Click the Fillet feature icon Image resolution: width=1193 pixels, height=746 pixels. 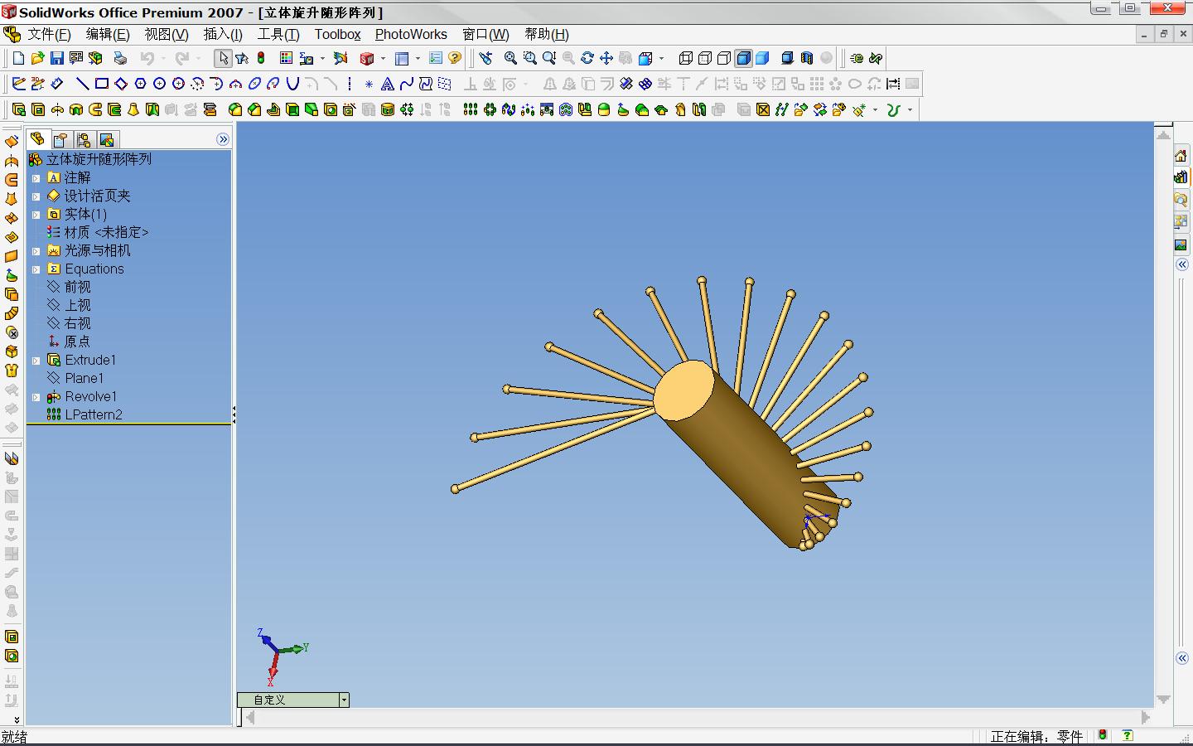235,109
